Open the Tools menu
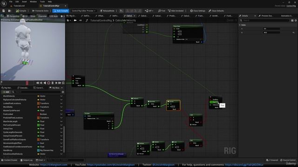This screenshot has height=167, width=298. (42, 2)
